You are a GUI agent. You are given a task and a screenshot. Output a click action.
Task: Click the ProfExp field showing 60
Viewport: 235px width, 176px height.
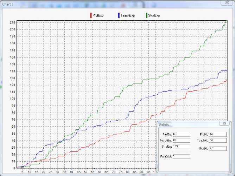181,134
